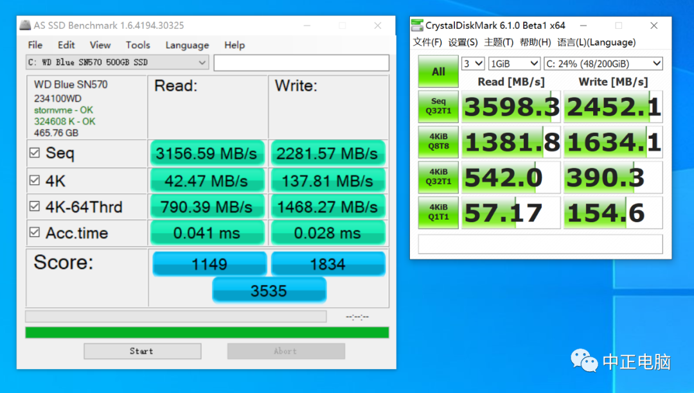
Task: Click CrystalDiskMark Seq read value 3598.3
Action: pyautogui.click(x=512, y=107)
